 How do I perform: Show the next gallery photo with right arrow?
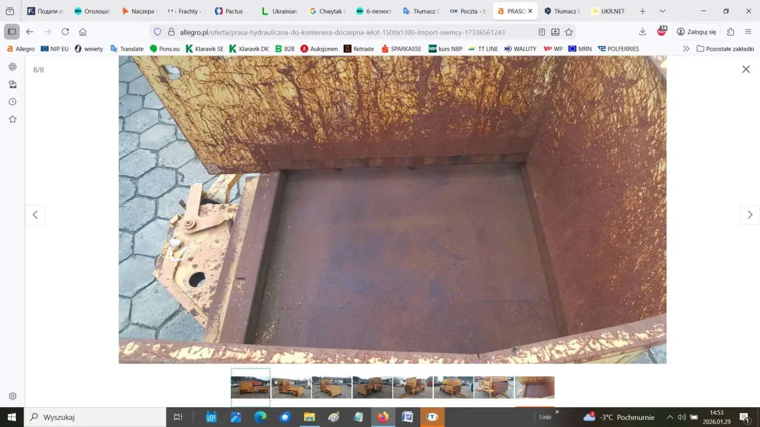[750, 215]
